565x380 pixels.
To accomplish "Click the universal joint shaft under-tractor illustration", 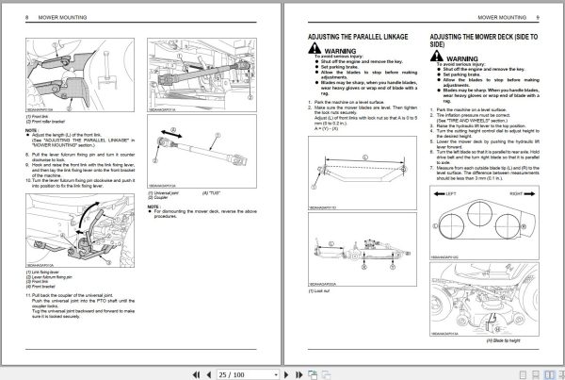I will coord(202,74).
